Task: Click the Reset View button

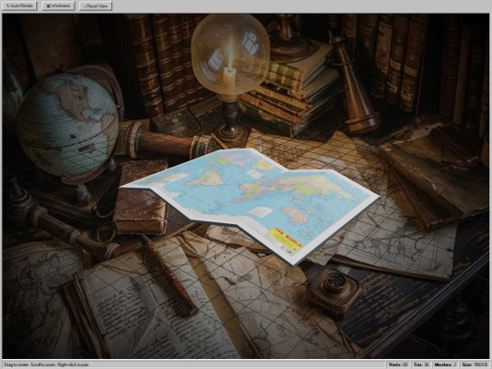Action: click(x=96, y=6)
